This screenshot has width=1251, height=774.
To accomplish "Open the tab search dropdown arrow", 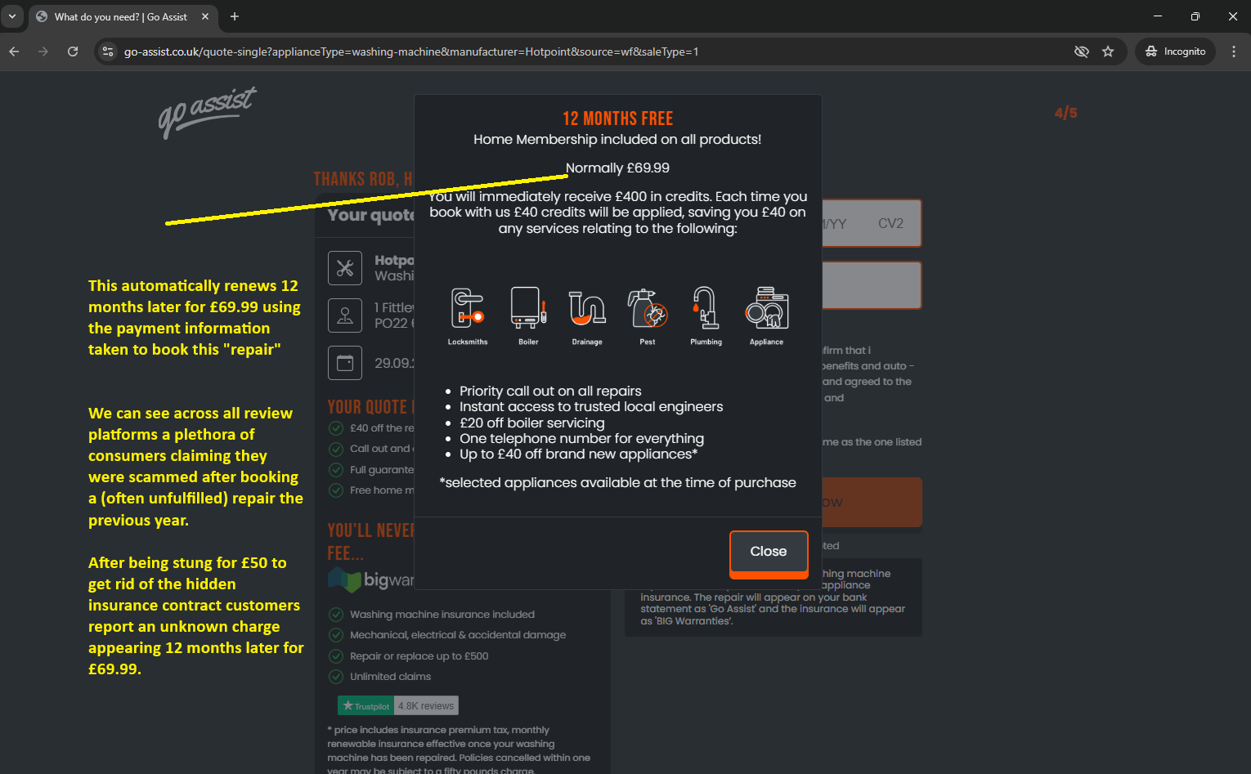I will [12, 16].
